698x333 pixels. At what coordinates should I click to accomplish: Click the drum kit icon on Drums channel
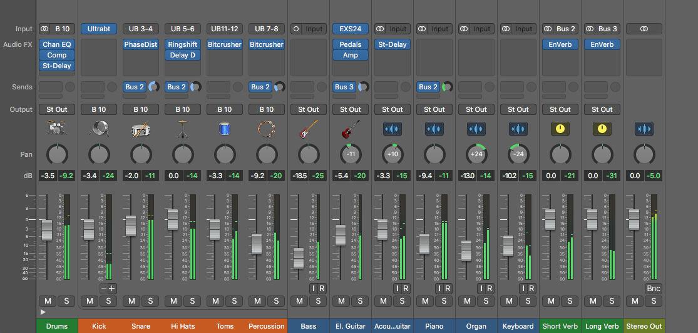(57, 129)
